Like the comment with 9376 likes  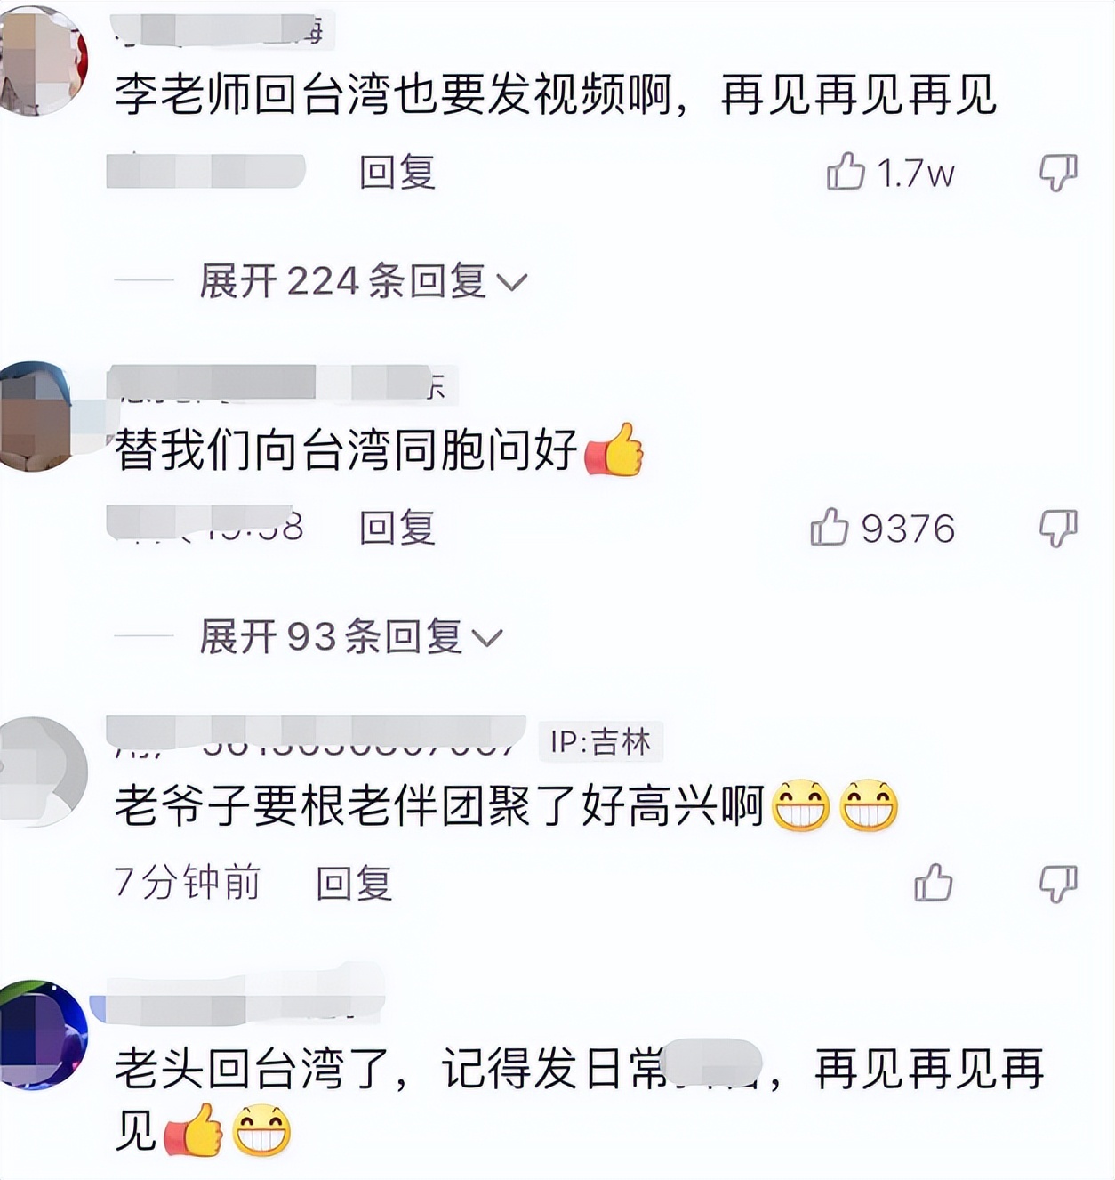coord(830,527)
